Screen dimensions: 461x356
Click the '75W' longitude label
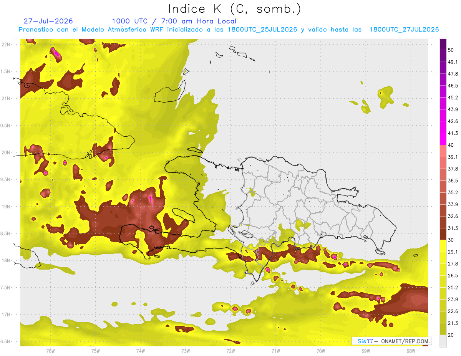tap(95, 351)
